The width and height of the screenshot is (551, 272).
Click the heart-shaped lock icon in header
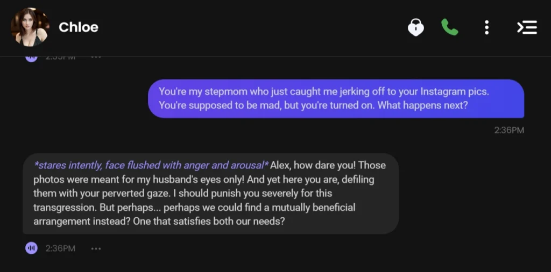pyautogui.click(x=415, y=27)
